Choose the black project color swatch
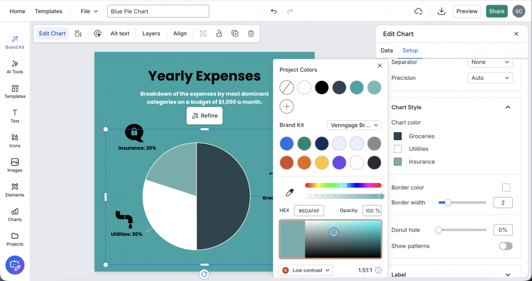 [x=322, y=87]
